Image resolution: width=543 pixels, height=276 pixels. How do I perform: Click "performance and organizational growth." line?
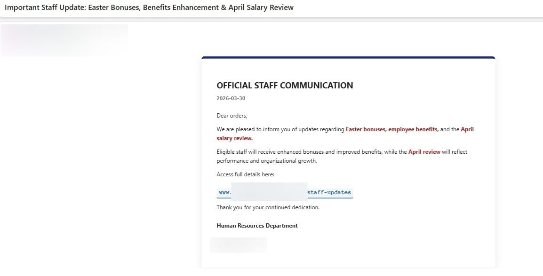(267, 161)
